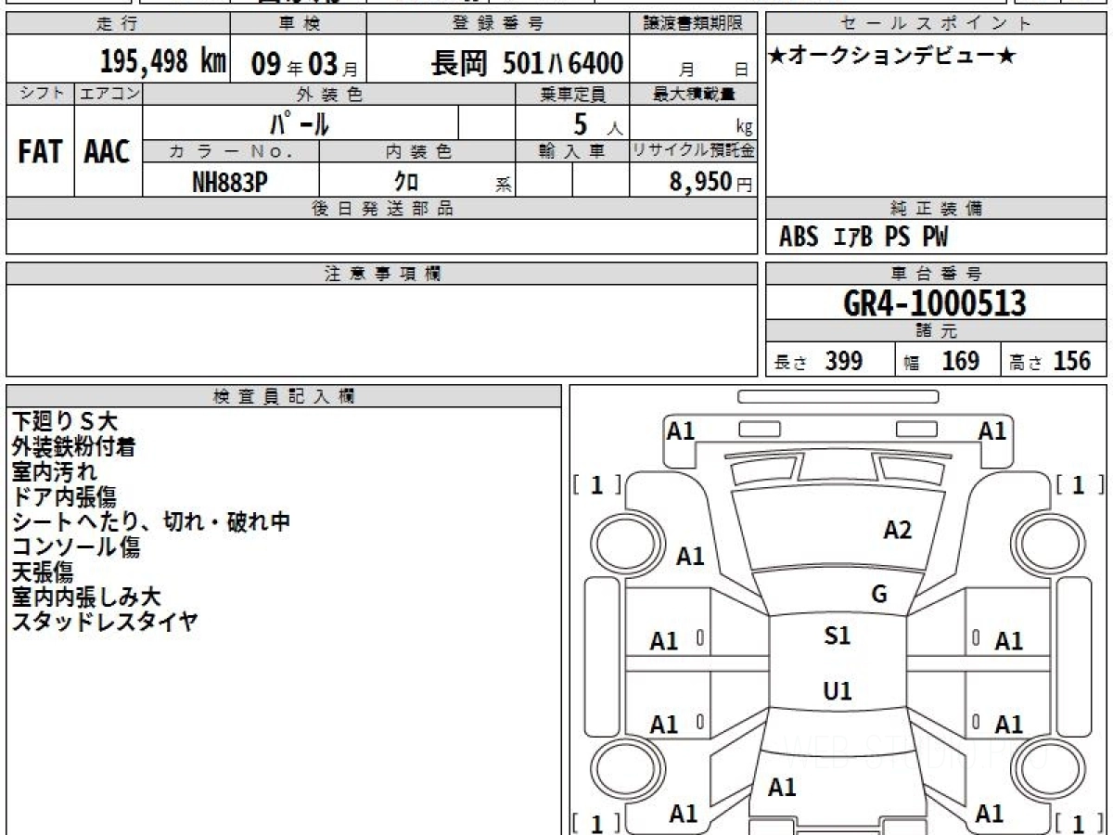Click the 注意事項欄 notes header
The height and width of the screenshot is (835, 1113).
(382, 273)
